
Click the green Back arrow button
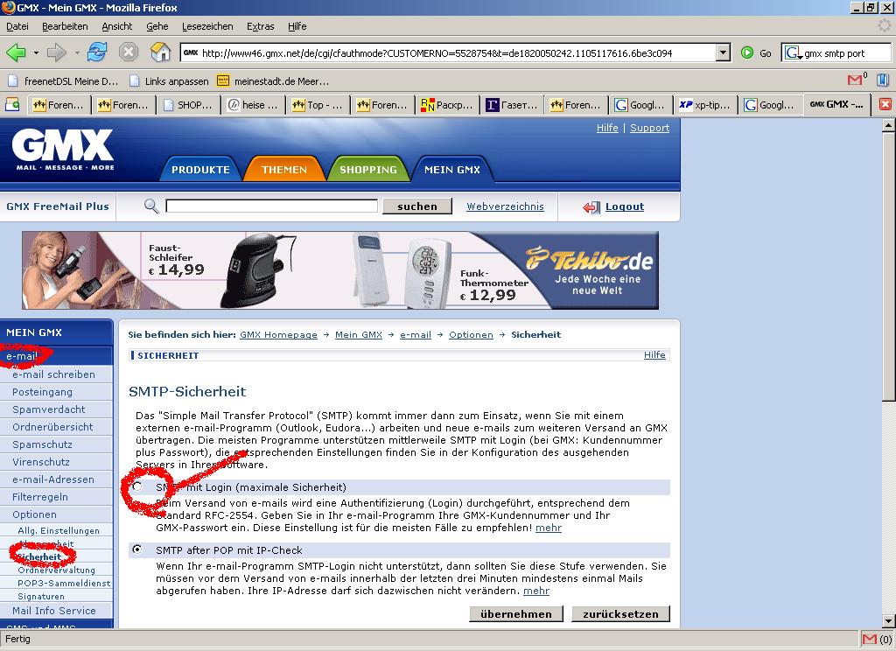point(16,53)
